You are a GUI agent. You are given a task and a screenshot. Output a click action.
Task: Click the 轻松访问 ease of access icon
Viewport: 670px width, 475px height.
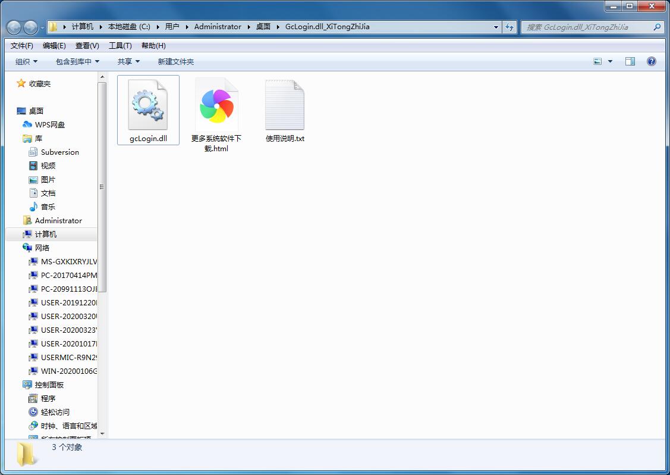[x=33, y=412]
